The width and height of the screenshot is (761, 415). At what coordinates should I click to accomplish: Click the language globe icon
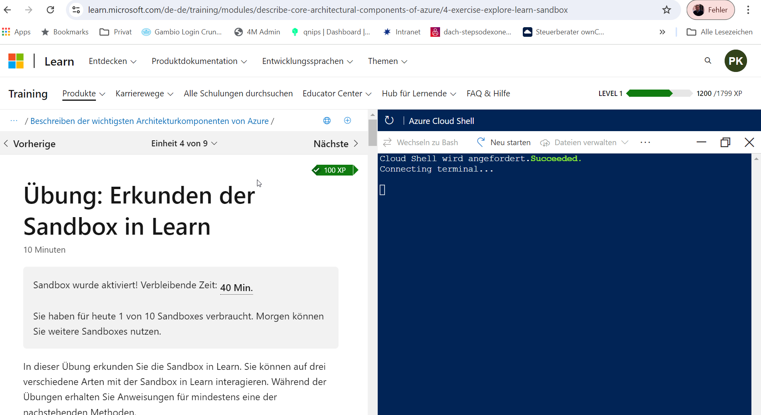click(327, 121)
